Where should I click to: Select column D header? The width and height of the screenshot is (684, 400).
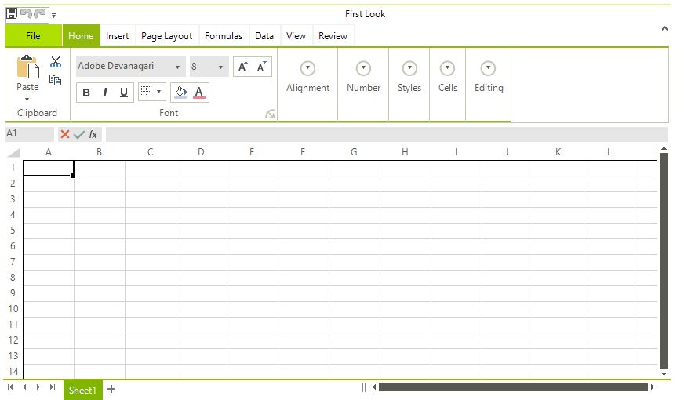[x=201, y=152]
